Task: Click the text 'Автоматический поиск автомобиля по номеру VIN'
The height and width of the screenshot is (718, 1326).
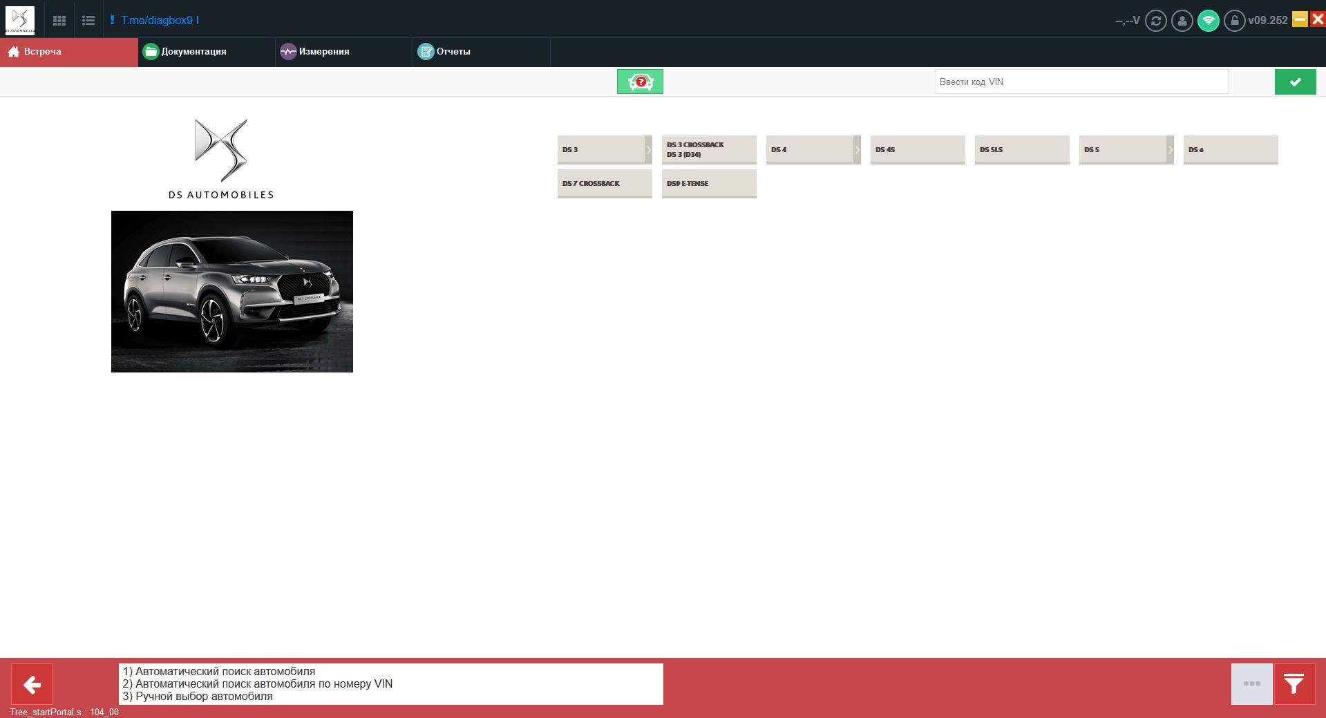Action: tap(264, 683)
